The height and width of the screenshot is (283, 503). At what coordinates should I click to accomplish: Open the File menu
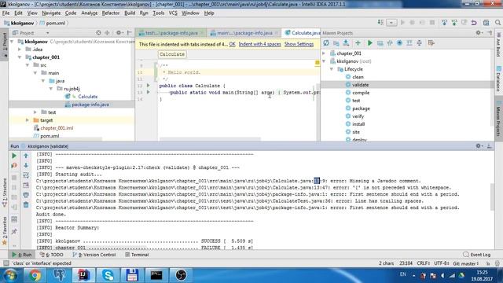[6, 13]
